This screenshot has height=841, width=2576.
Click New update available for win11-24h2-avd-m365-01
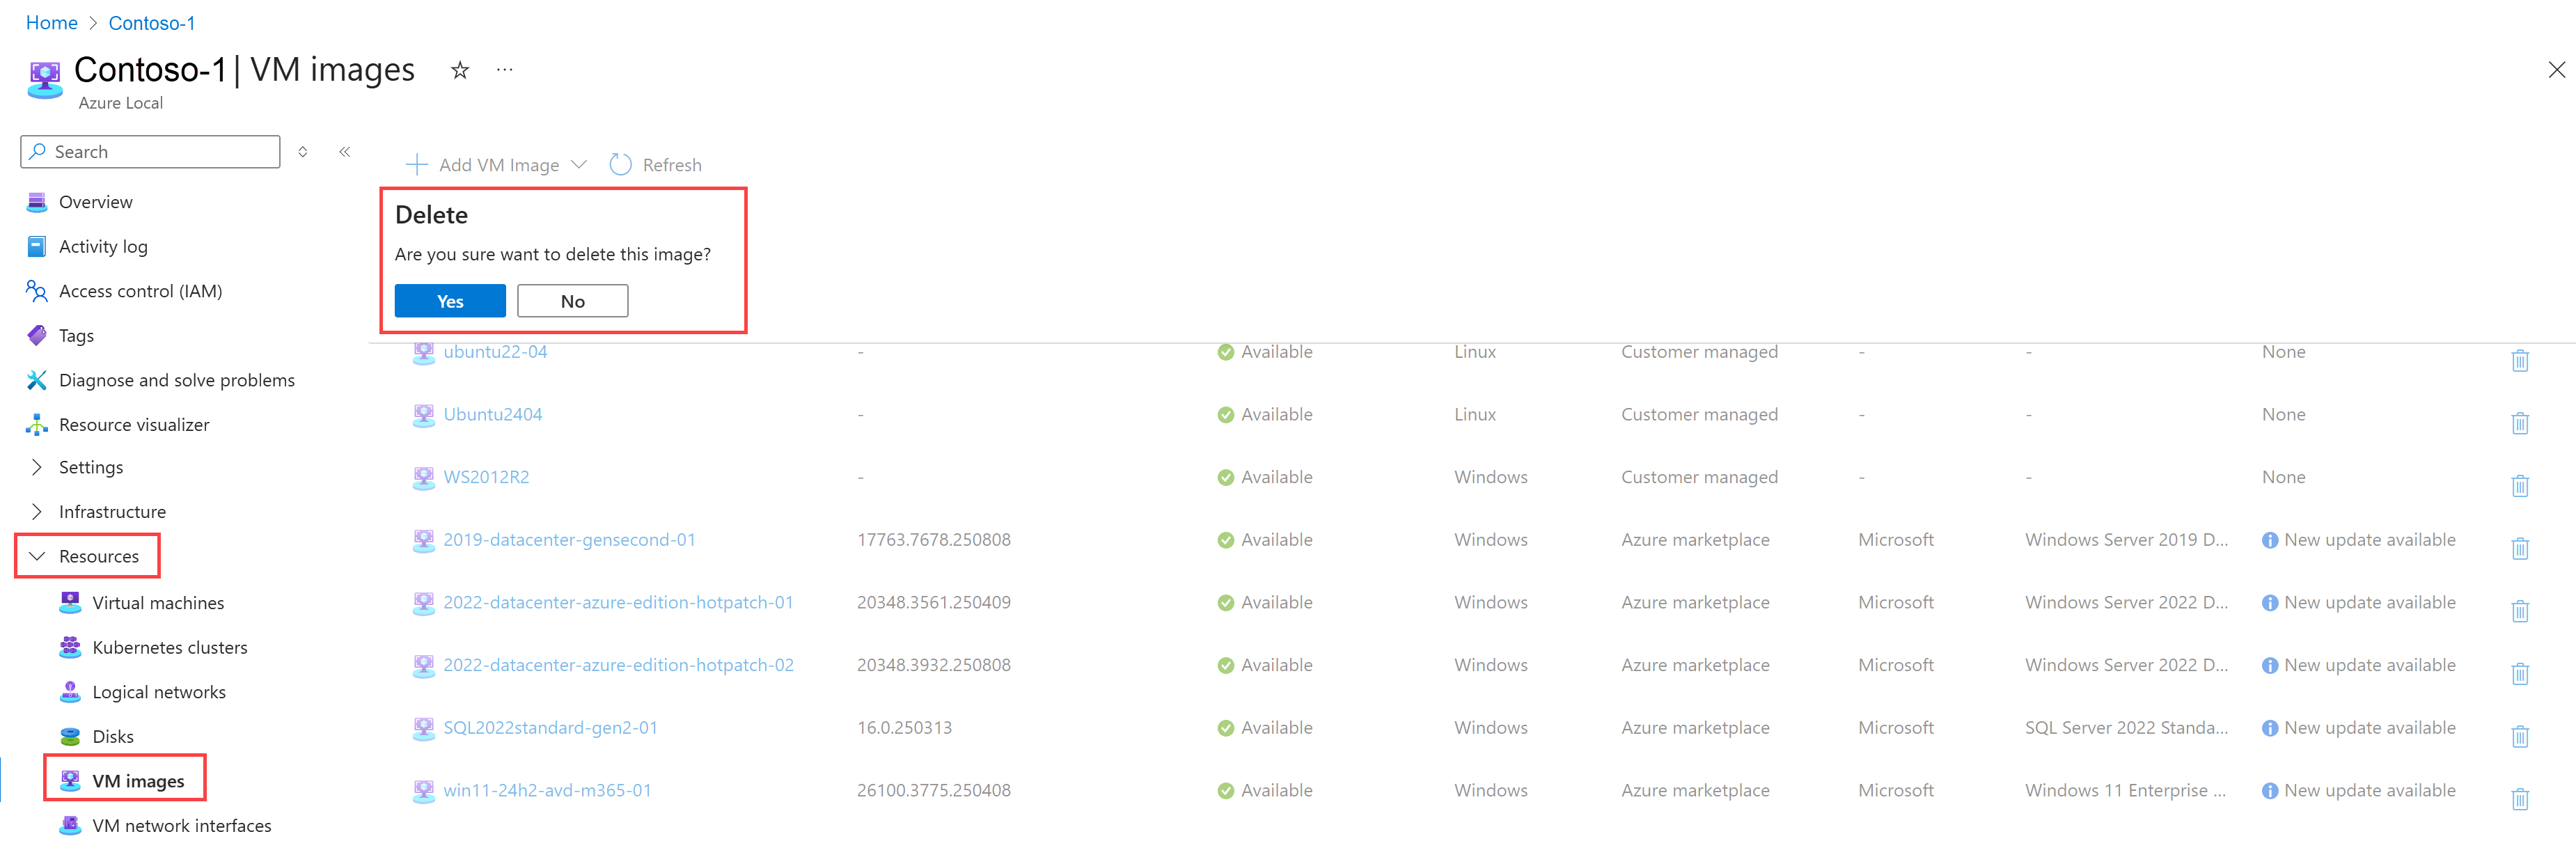2370,790
